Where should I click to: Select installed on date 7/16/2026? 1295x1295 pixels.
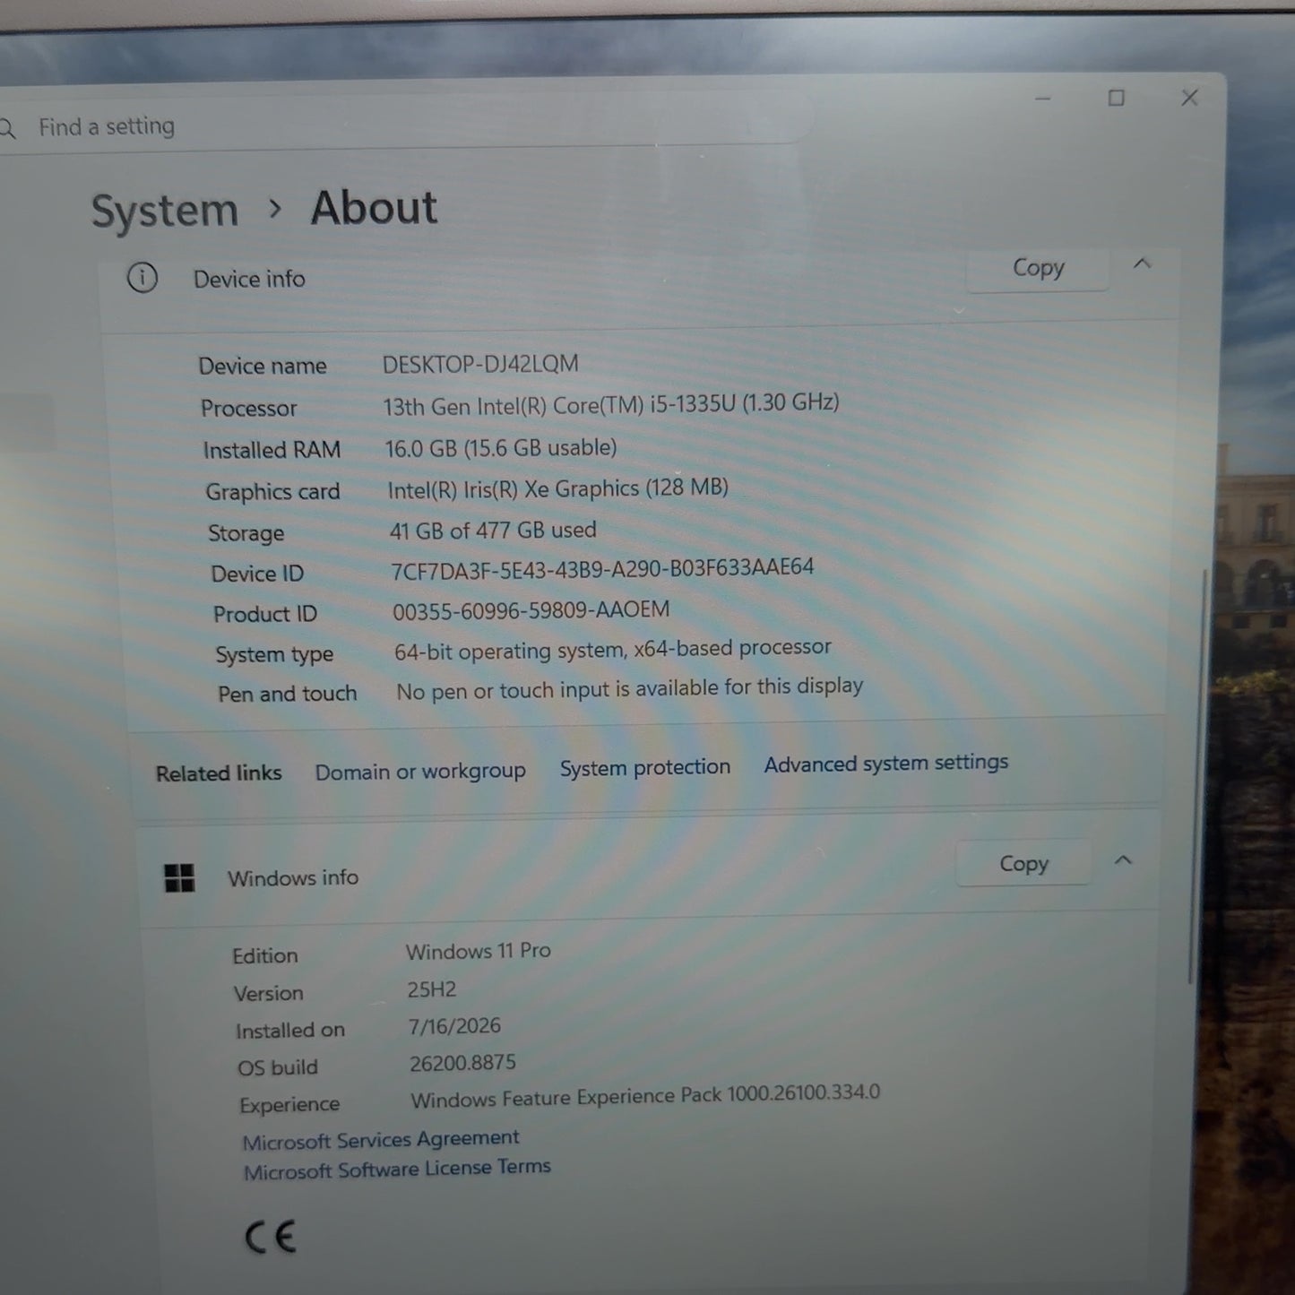(454, 1026)
